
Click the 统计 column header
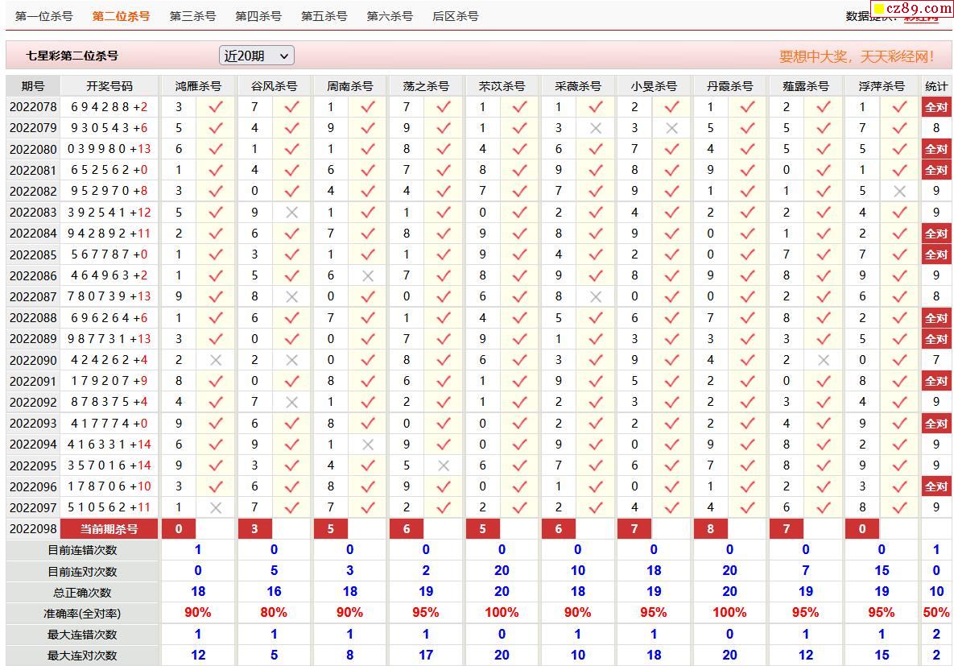[936, 86]
